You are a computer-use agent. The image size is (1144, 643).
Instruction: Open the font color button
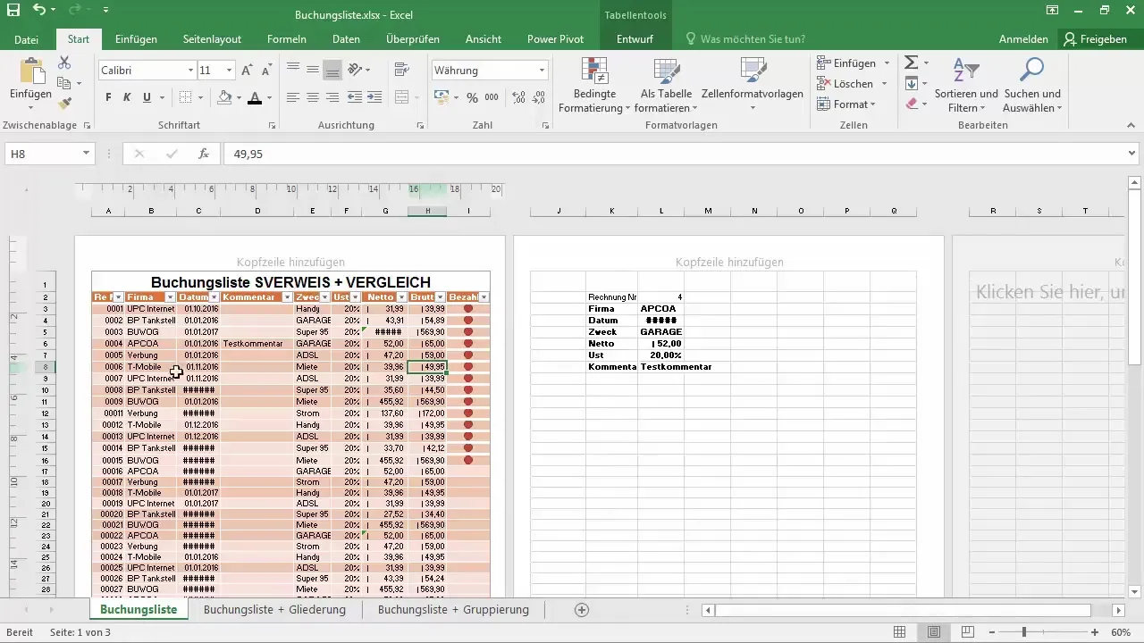pos(255,97)
